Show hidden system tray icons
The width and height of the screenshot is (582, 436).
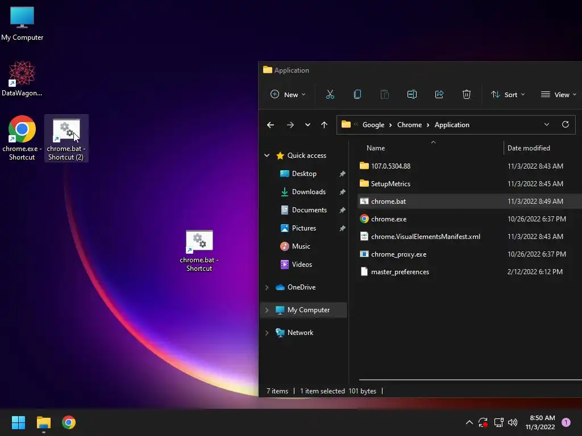469,422
